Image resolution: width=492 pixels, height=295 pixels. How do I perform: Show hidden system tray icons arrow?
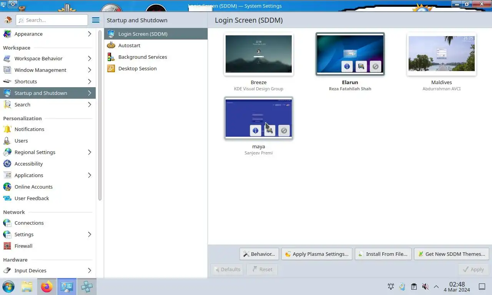(x=436, y=287)
